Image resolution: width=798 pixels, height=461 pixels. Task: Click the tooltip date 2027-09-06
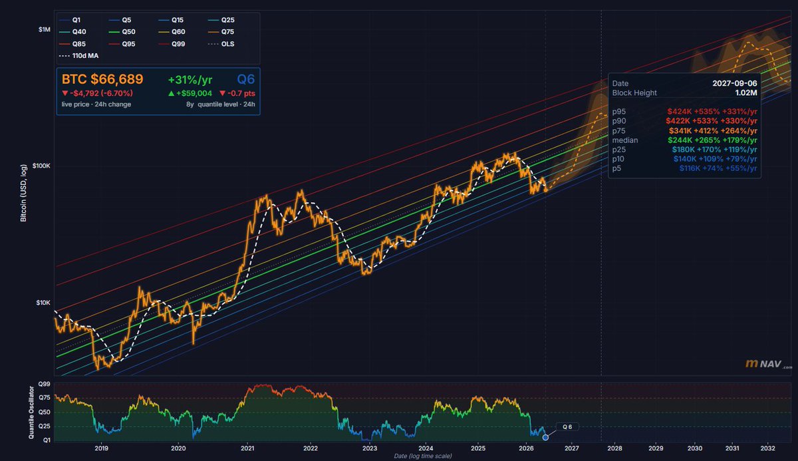click(x=734, y=83)
